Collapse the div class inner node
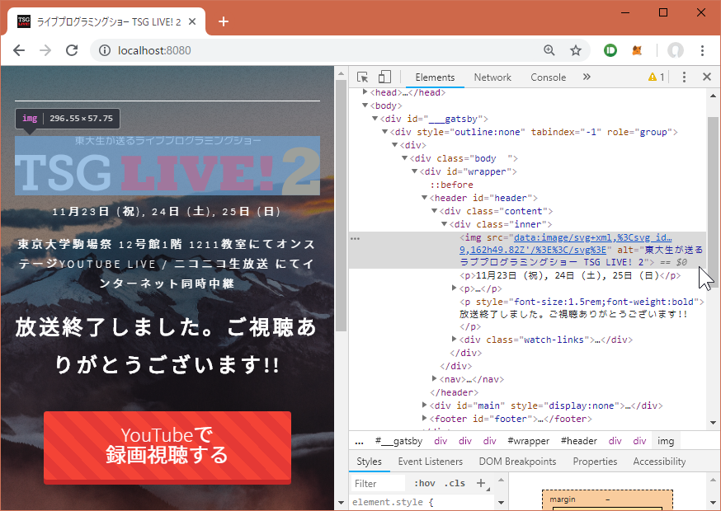The width and height of the screenshot is (721, 511). pos(444,224)
